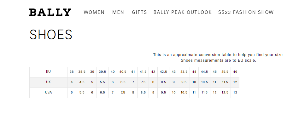Open the SS23 FASHION SHOW page
Screen dimensions: 299x125
[246, 12]
